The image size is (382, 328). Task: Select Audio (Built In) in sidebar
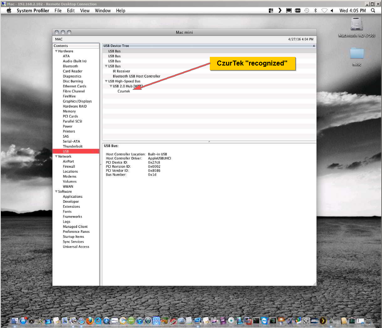click(75, 61)
